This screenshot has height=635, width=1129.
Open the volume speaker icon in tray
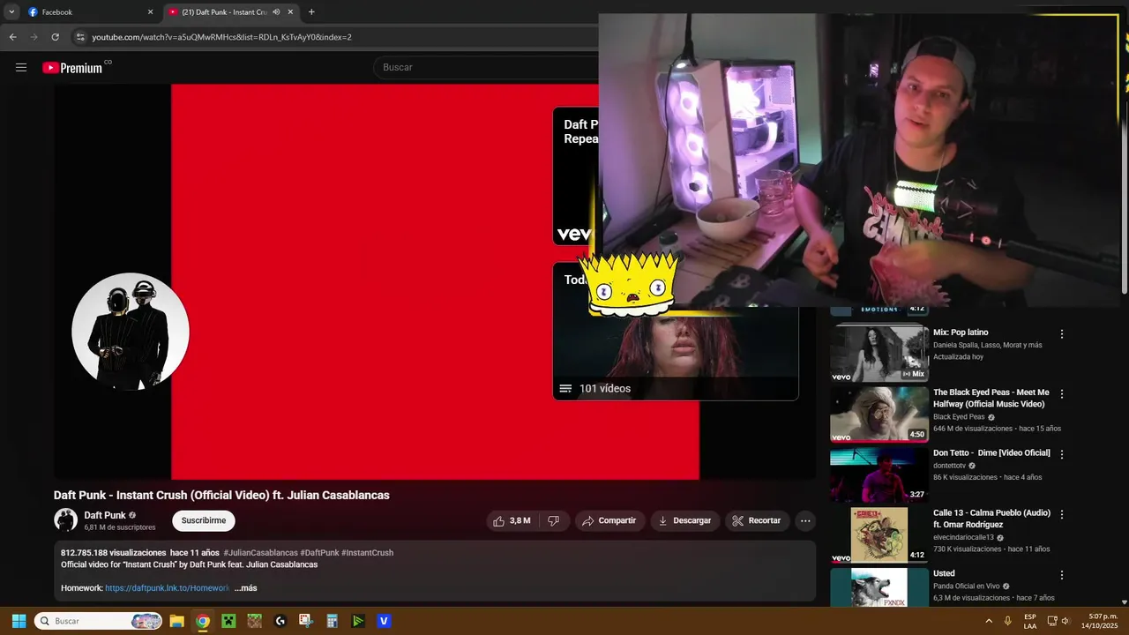pyautogui.click(x=1065, y=621)
